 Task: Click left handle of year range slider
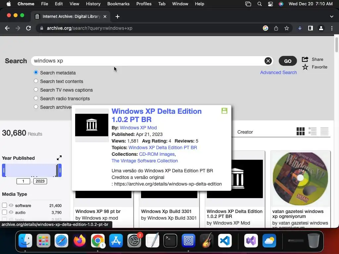coord(4,170)
